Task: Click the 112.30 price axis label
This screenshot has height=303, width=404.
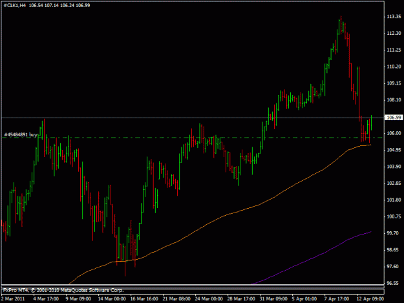Action: 394,33
